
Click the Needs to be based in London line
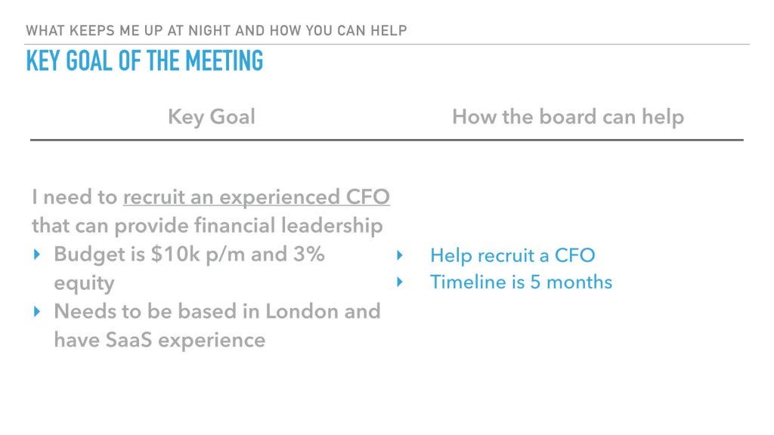click(x=217, y=312)
